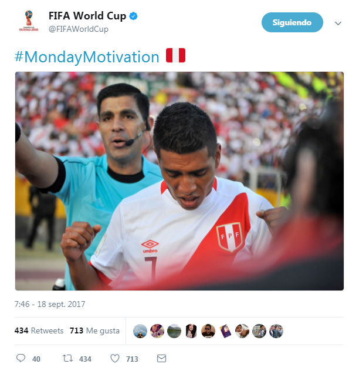Enlarge the tweet's football photo
This screenshot has height=374, width=349.
coord(179,181)
